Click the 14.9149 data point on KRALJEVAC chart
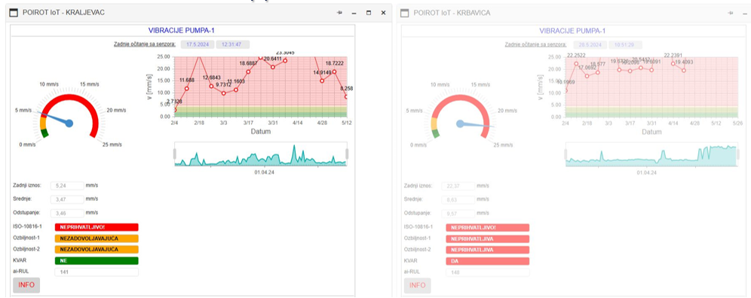The width and height of the screenshot is (751, 298). (322, 81)
